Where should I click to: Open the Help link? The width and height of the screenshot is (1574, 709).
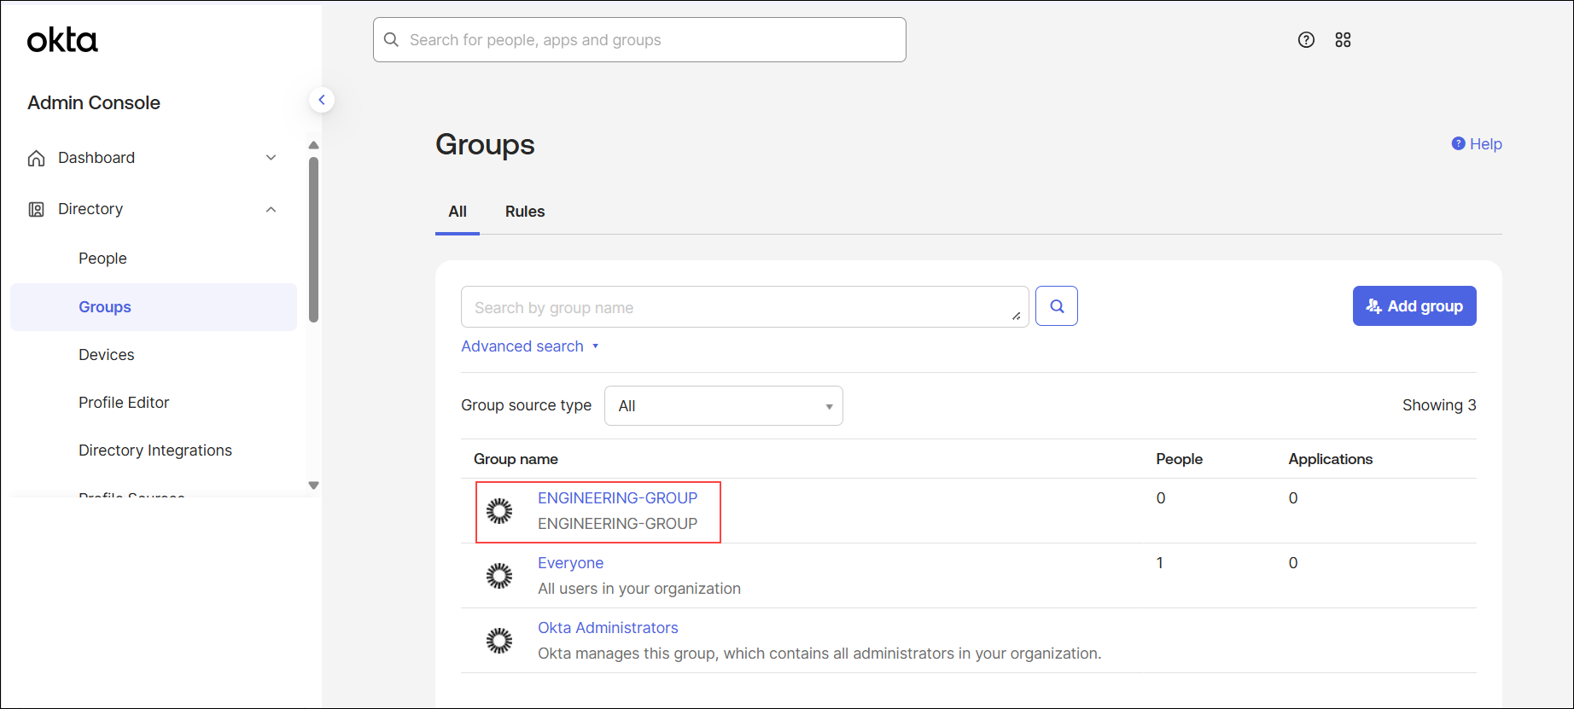[x=1477, y=144]
